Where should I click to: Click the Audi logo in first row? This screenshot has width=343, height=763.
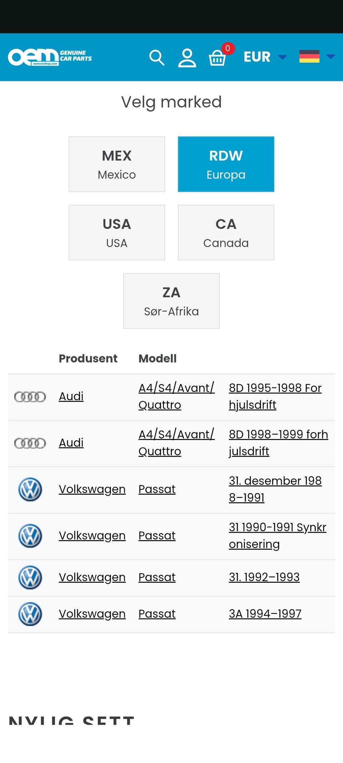point(30,397)
